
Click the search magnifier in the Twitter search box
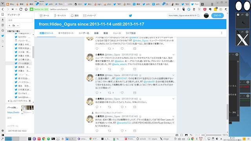(198, 16)
